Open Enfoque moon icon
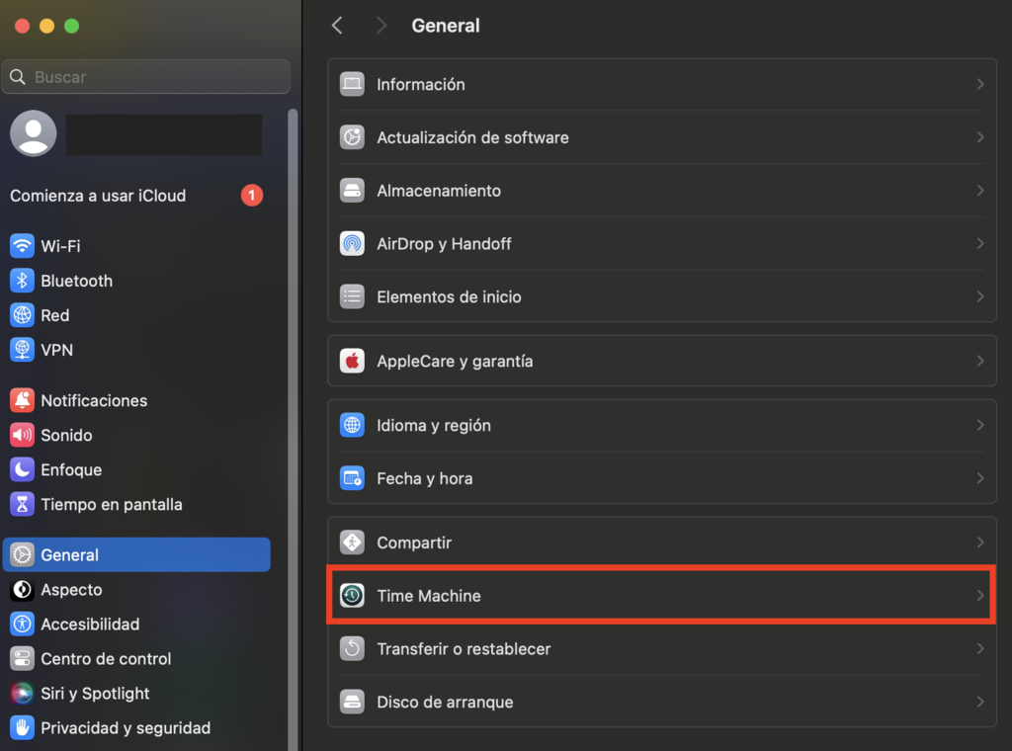 point(22,469)
